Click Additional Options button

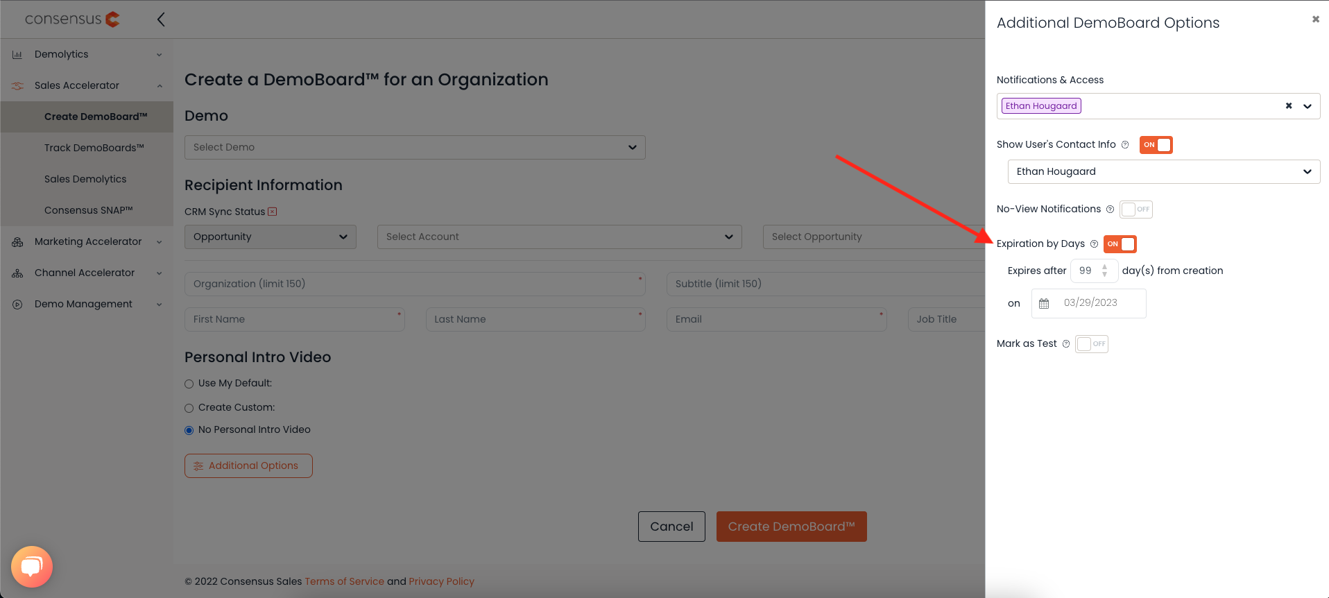pos(248,465)
